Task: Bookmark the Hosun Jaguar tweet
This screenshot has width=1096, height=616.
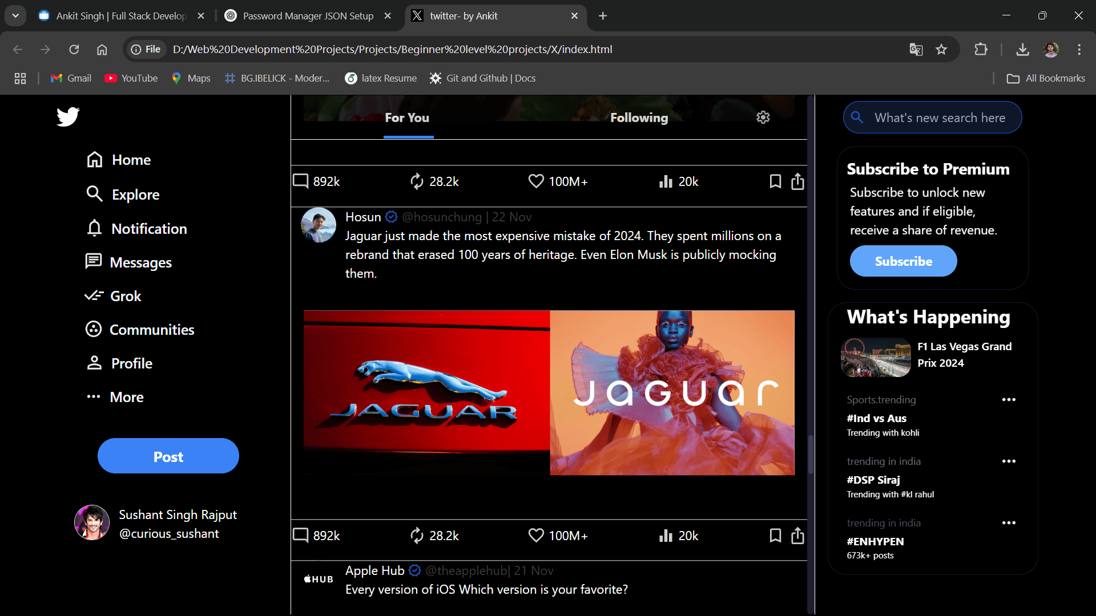Action: (775, 536)
